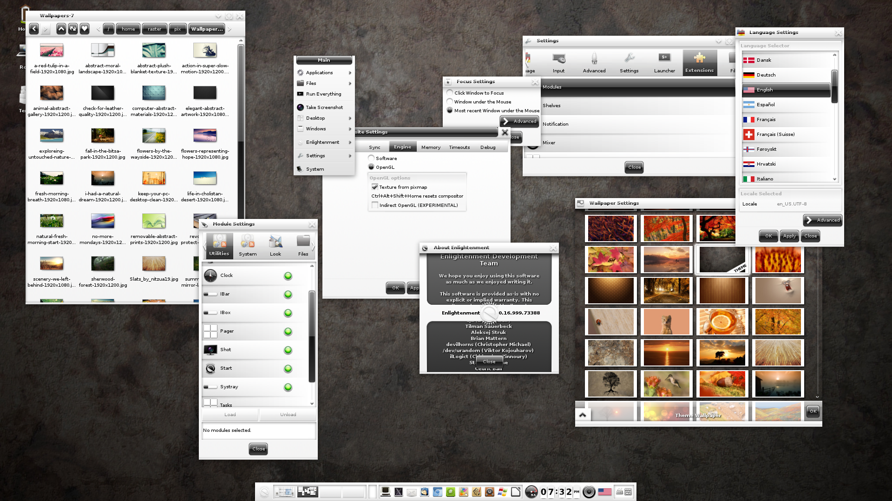Click the terminal launcher in the shelf
This screenshot has height=501, width=892.
click(x=385, y=492)
